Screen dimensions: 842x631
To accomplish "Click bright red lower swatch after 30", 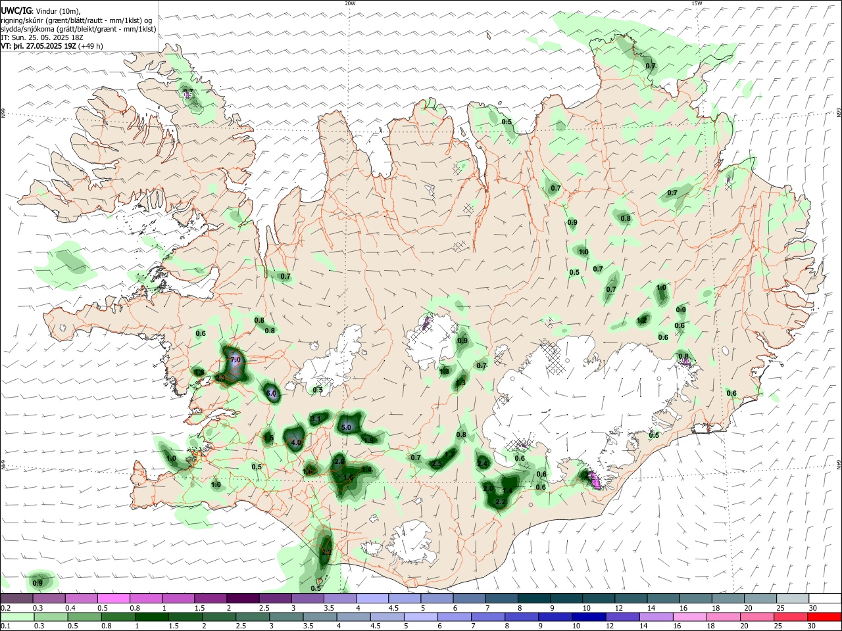I will [824, 617].
